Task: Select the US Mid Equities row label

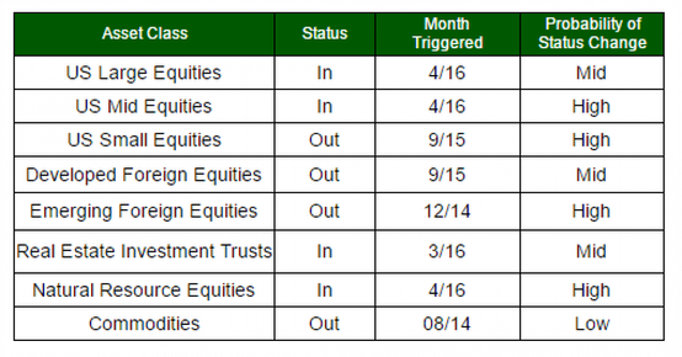Action: pos(144,107)
